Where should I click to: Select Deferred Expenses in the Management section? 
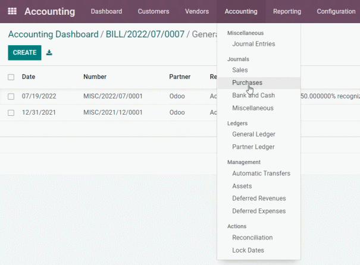259,211
